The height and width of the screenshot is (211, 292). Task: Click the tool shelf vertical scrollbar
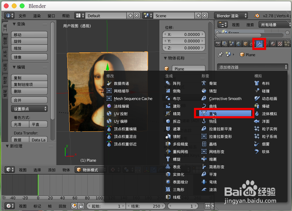click(x=52, y=71)
